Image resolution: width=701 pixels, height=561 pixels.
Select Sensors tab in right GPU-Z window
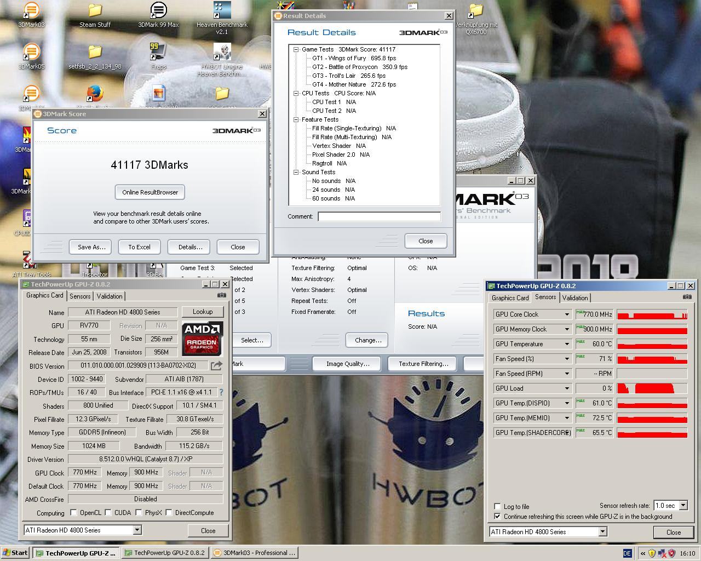[x=545, y=297]
